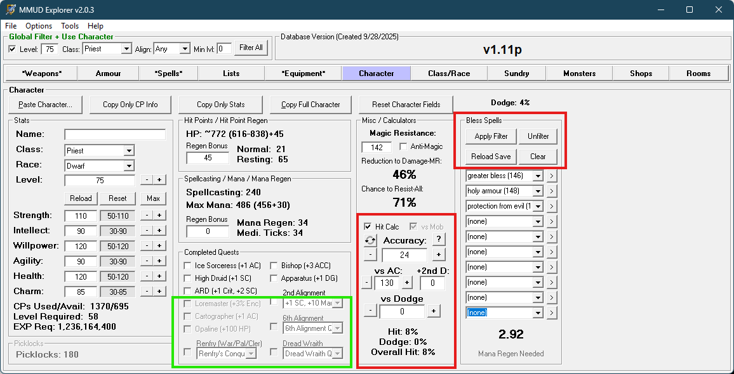Increase Strength with its plus button
The height and width of the screenshot is (374, 734).
(159, 216)
